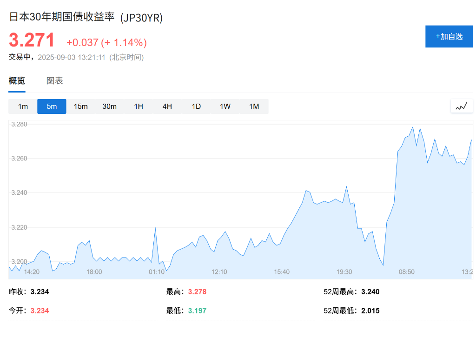The image size is (476, 338).
Task: Pick the 4H timeframe button
Action: 167,106
